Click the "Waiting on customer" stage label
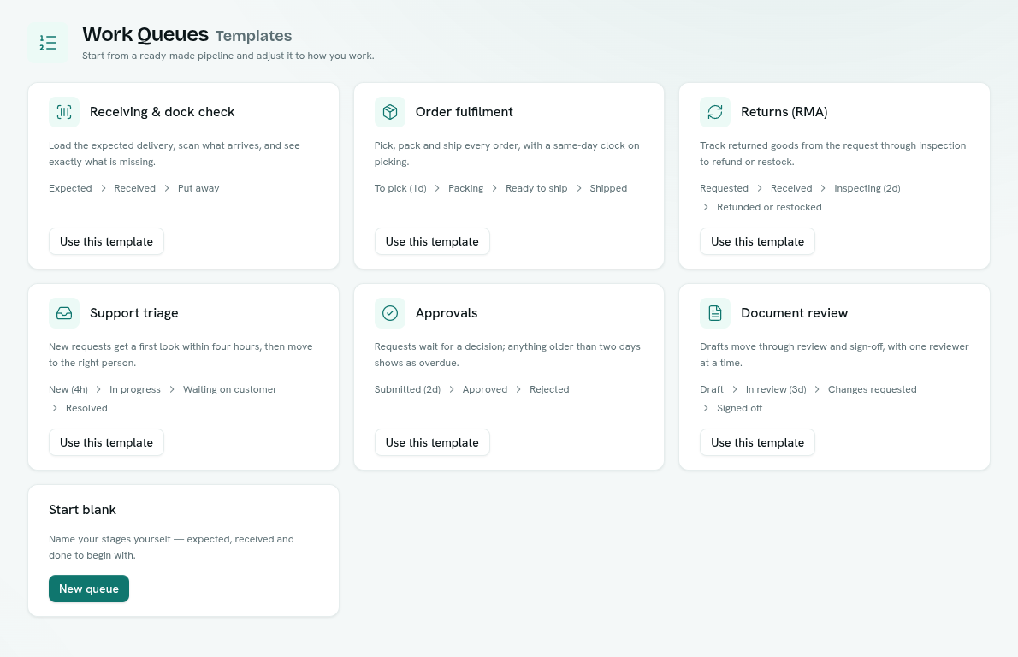 (230, 389)
